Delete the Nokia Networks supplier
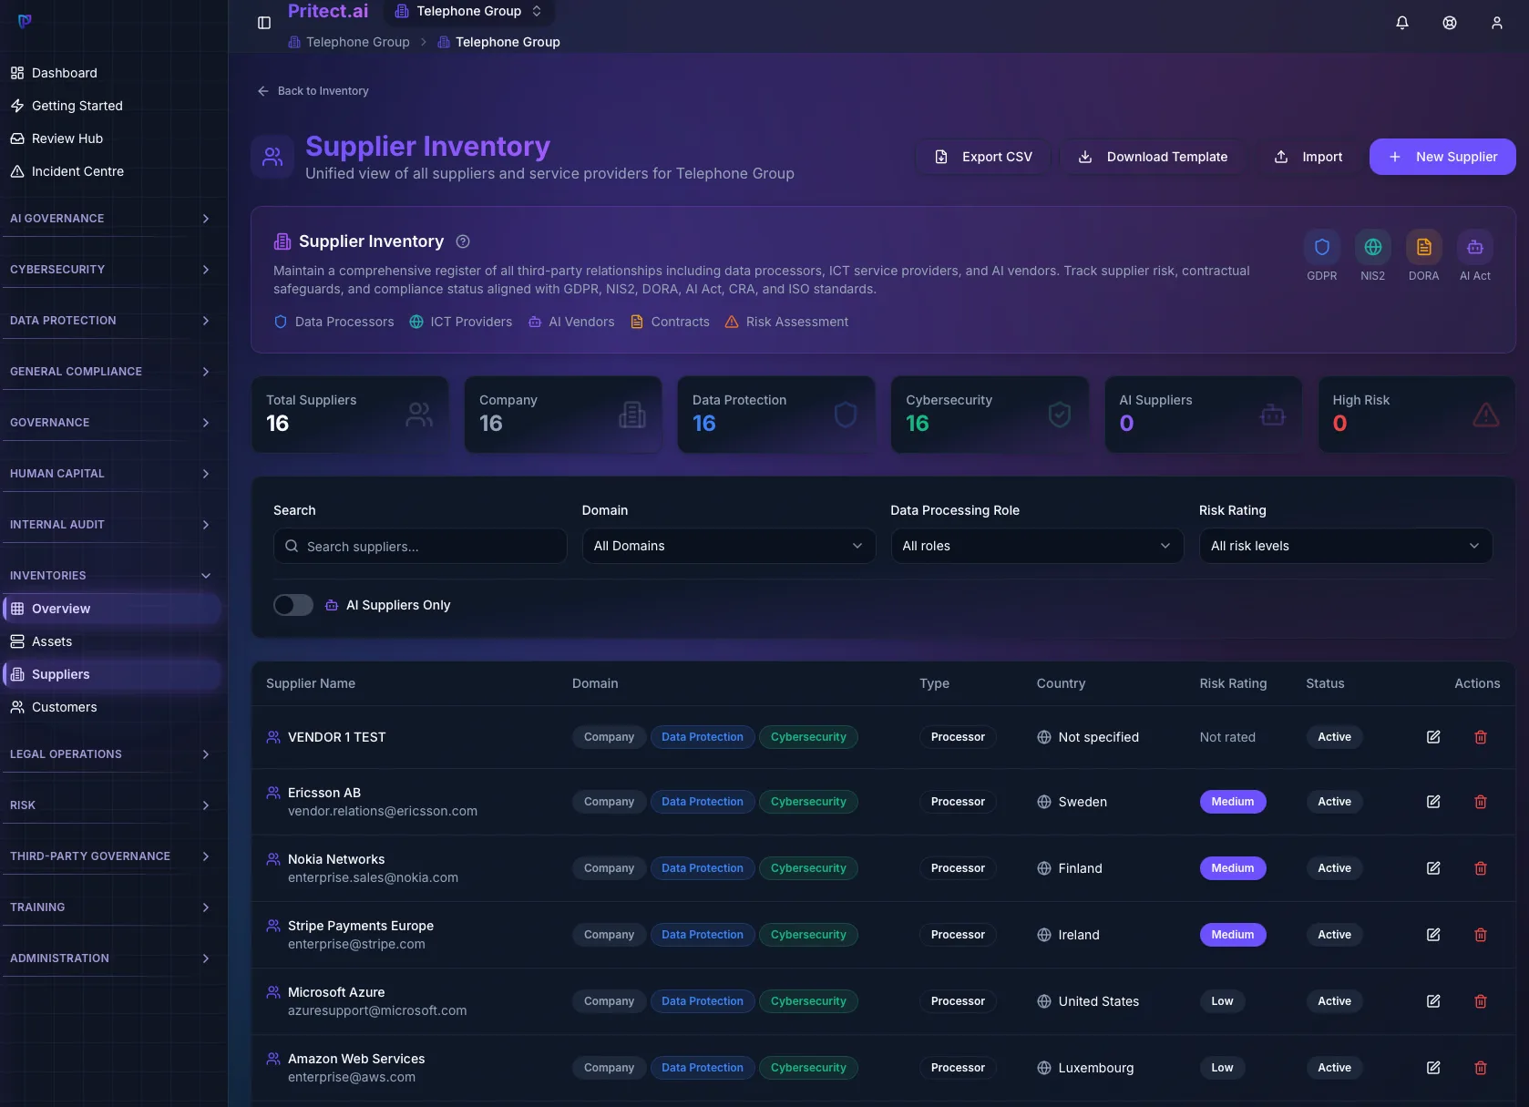The image size is (1529, 1107). (1481, 868)
